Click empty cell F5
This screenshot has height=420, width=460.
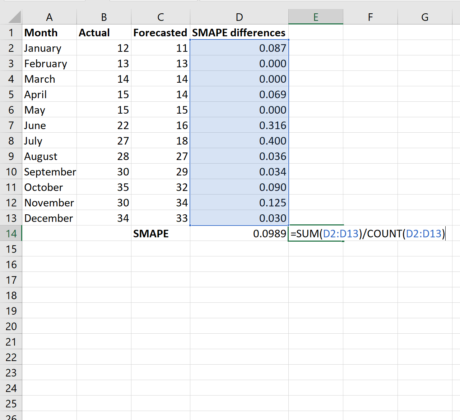coord(370,94)
